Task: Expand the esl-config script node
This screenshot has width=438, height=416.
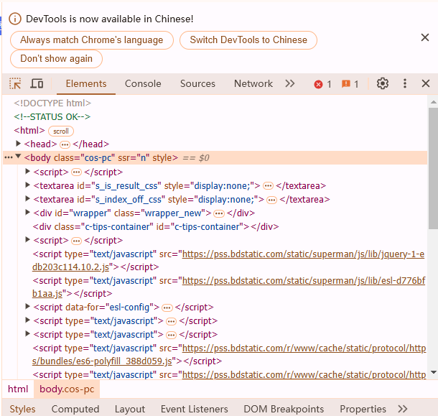Action: (x=28, y=307)
